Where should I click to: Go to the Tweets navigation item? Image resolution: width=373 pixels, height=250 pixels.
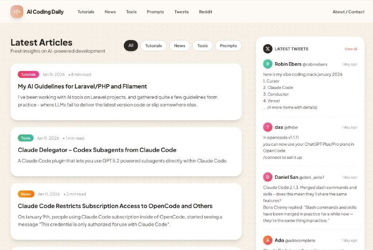pyautogui.click(x=181, y=12)
